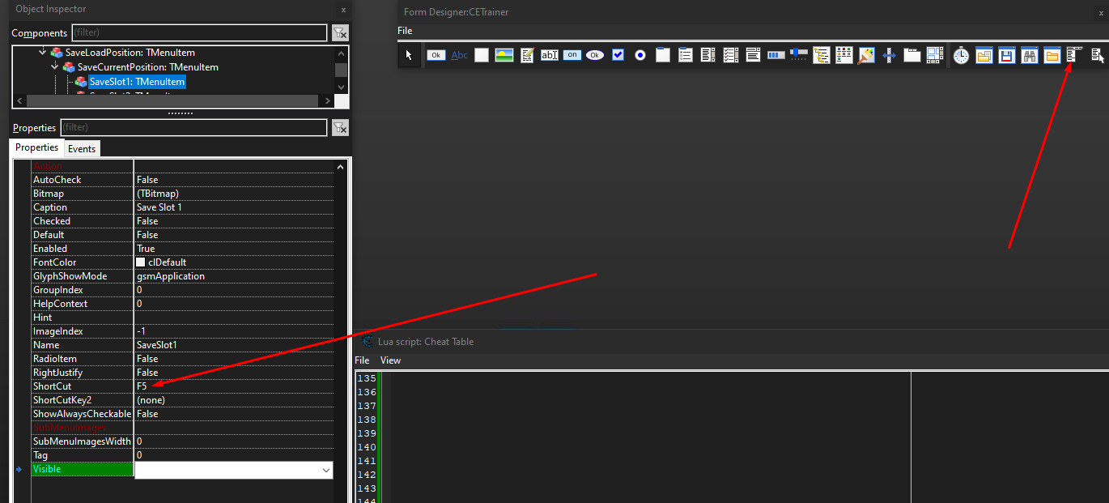Pick the TCheckBox component from the palette
The width and height of the screenshot is (1109, 503).
[618, 55]
